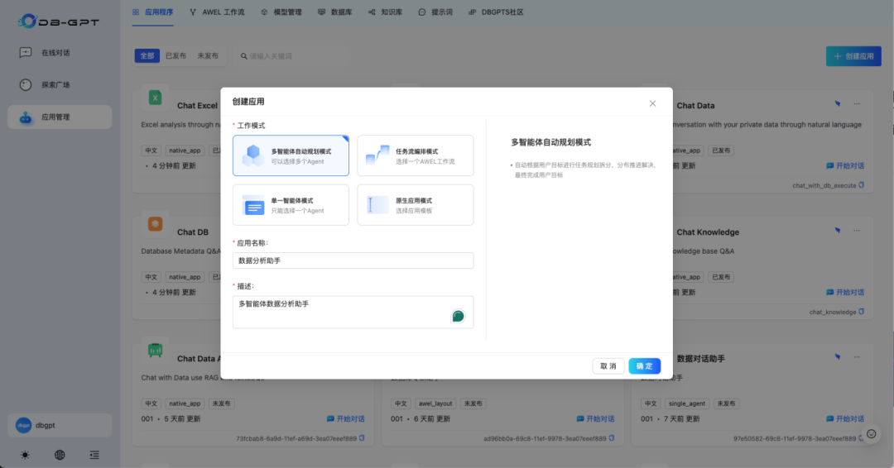Start chat from 数据对话助手 card 开始对话

point(845,418)
